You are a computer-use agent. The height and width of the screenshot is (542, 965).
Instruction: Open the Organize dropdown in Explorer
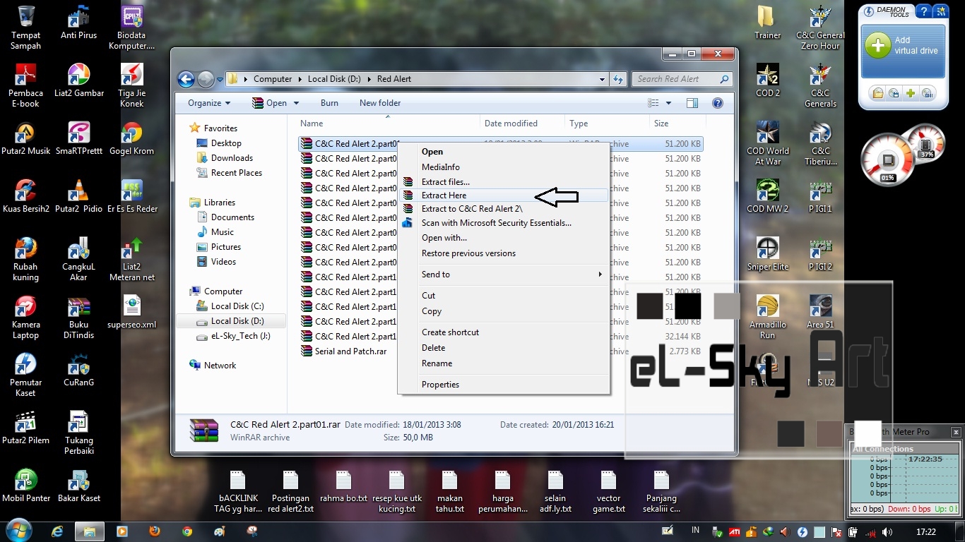tap(209, 103)
